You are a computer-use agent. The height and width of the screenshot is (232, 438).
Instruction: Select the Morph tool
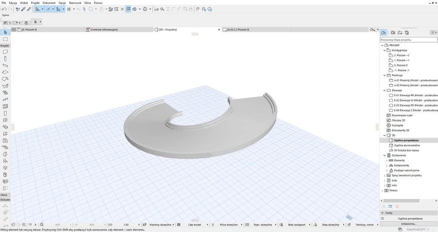click(x=5, y=154)
